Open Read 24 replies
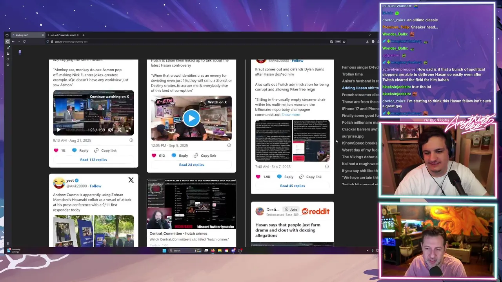 pos(191,164)
